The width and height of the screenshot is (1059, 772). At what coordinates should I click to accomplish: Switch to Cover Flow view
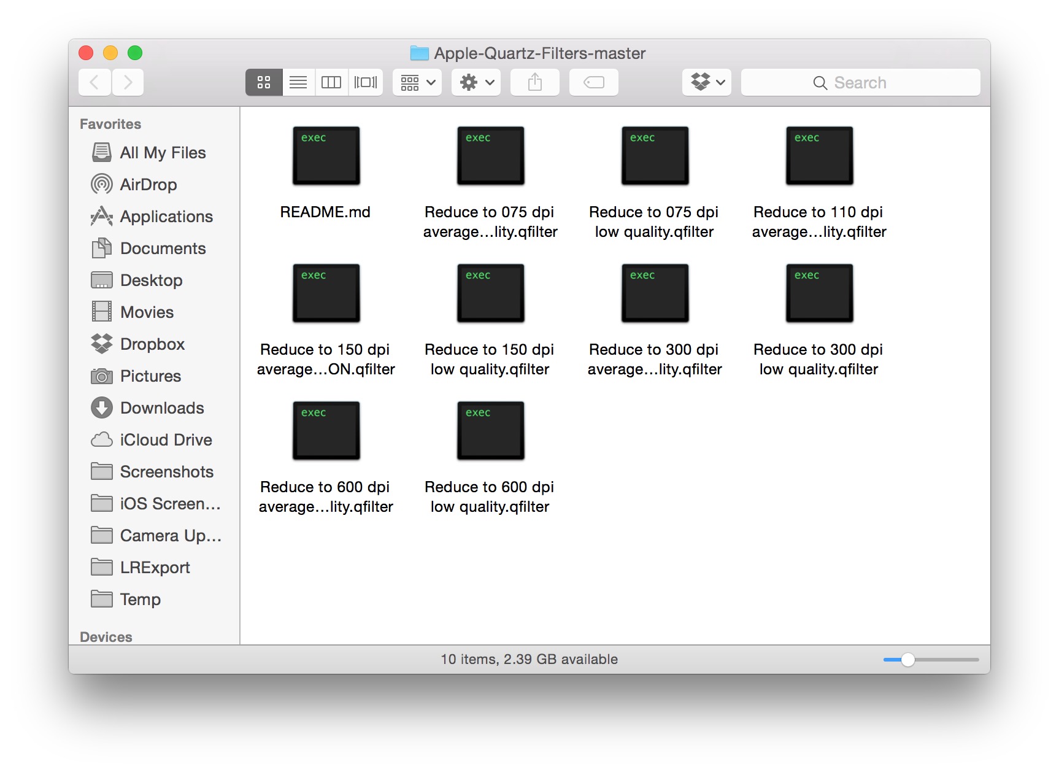[366, 82]
